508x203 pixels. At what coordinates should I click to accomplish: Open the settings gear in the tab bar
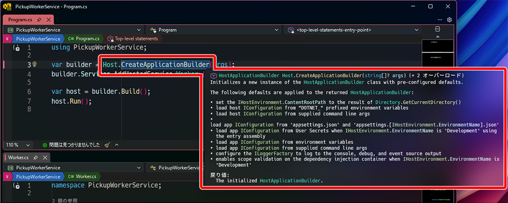pos(450,20)
